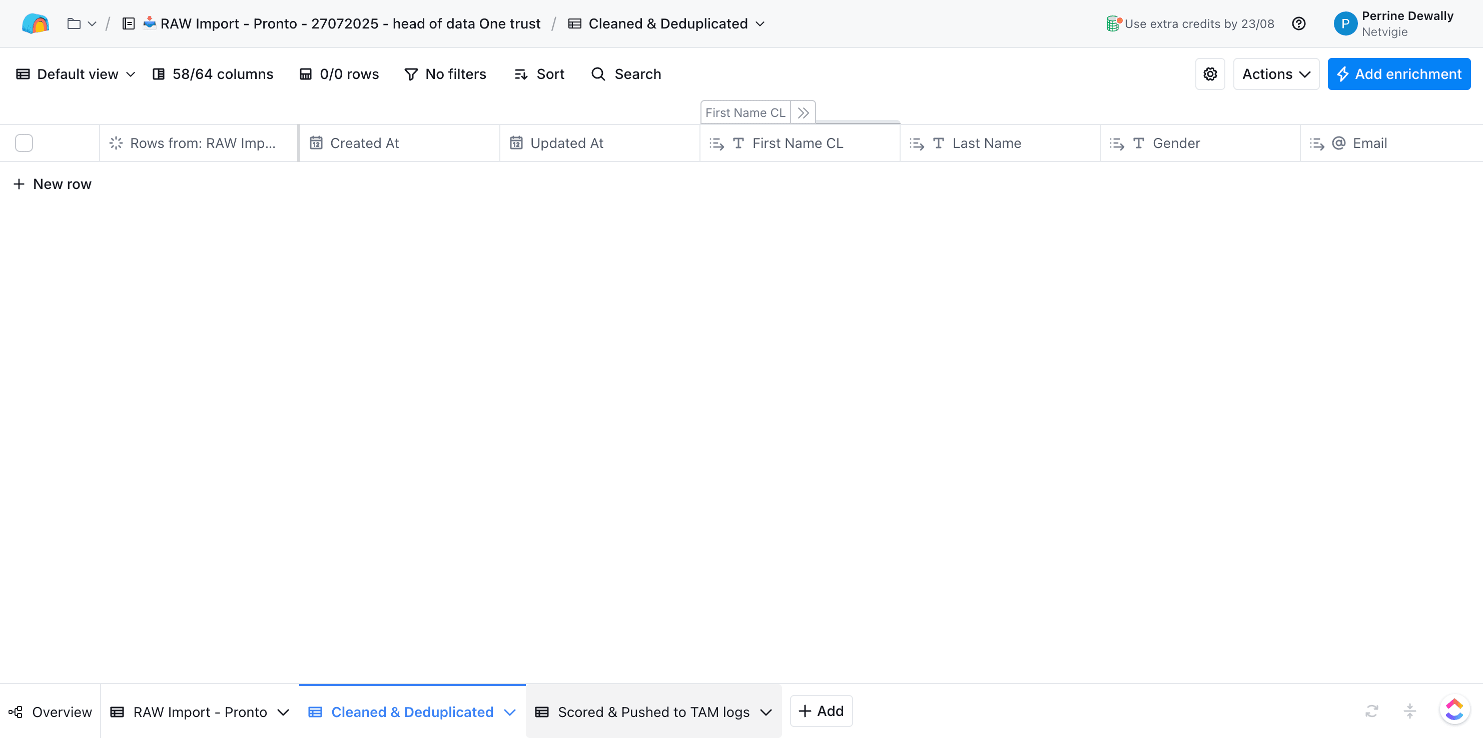Expand Scored & Pushed to TAM logs chevron
This screenshot has width=1483, height=738.
766,712
